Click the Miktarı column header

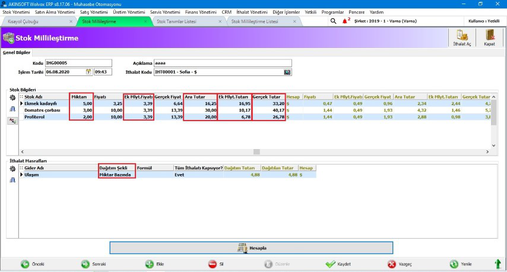(81, 97)
